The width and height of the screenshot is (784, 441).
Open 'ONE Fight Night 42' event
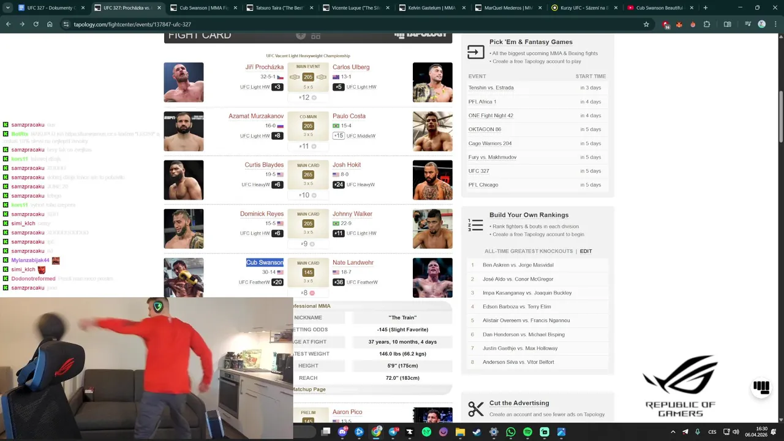491,116
